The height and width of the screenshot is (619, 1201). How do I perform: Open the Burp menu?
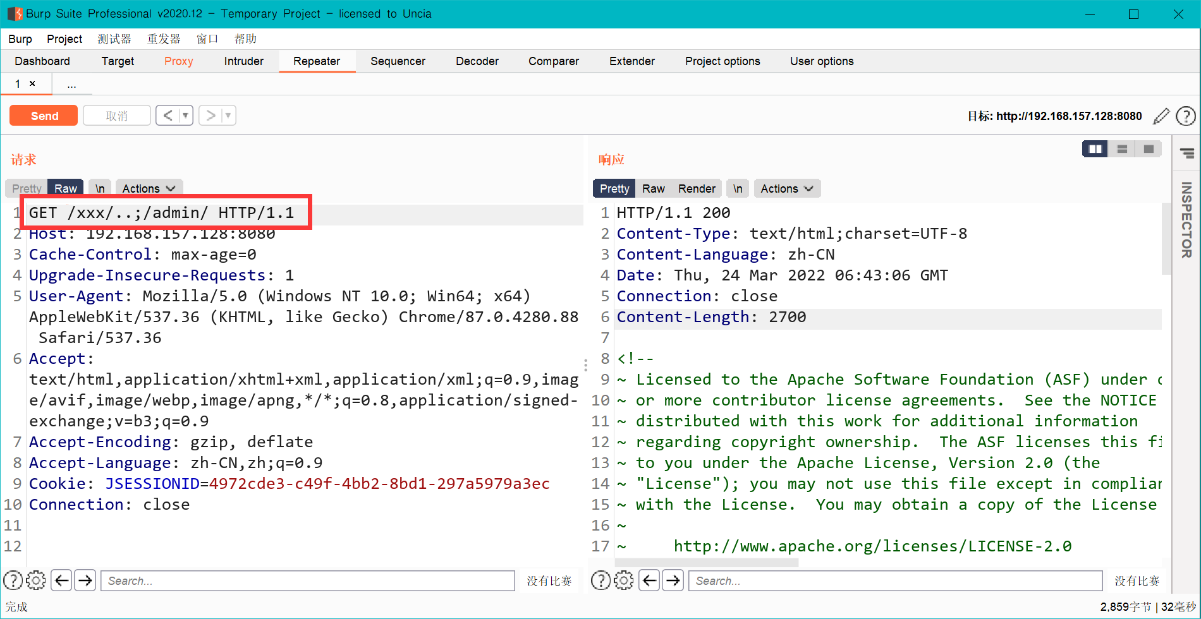(20, 39)
